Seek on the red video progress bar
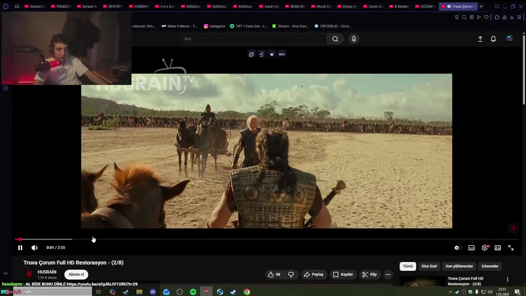The image size is (526, 296). click(266, 239)
